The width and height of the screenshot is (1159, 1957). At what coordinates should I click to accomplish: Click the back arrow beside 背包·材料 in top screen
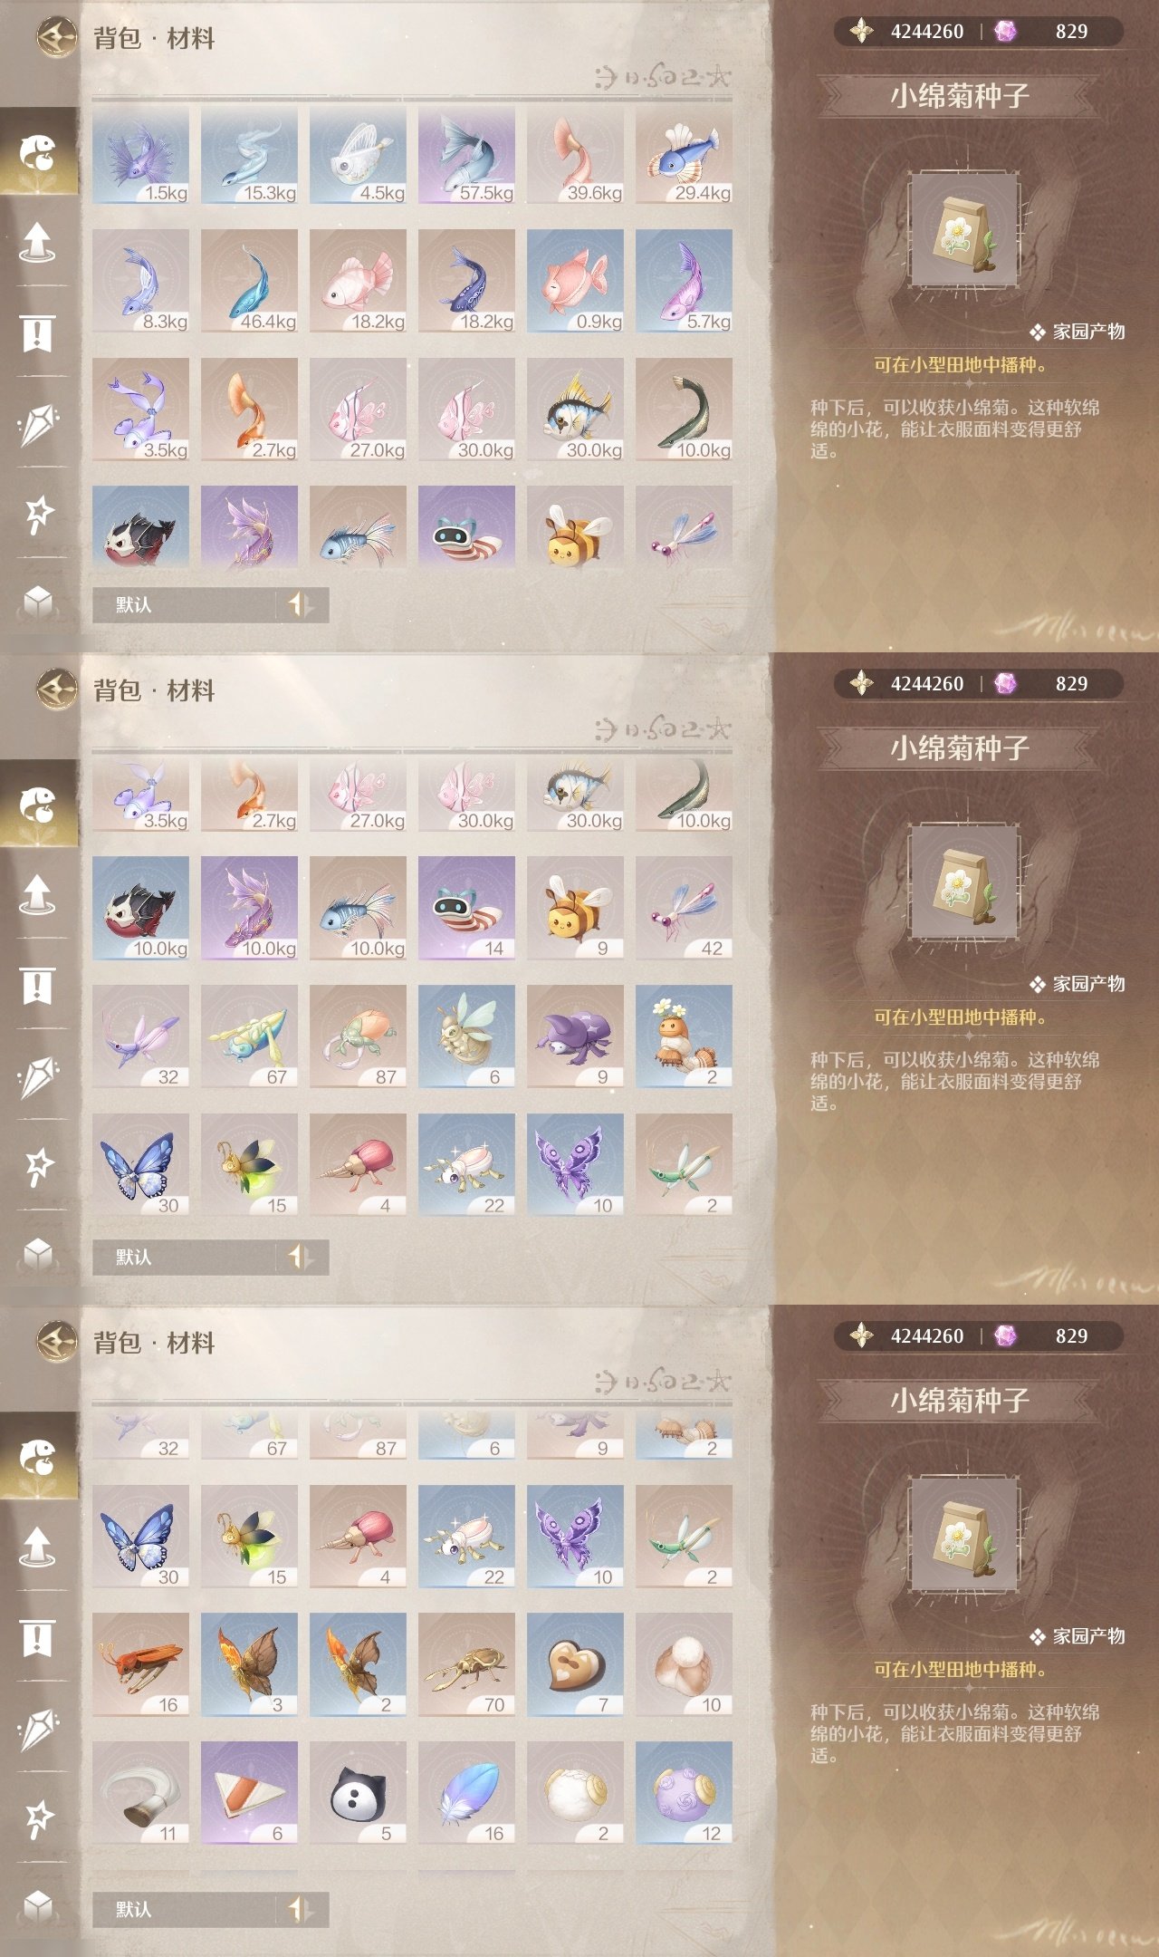(x=57, y=37)
